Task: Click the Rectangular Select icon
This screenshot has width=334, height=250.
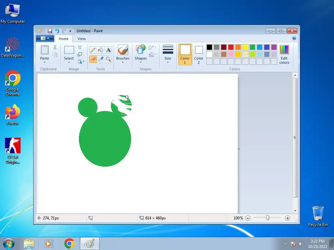Action: click(x=69, y=50)
